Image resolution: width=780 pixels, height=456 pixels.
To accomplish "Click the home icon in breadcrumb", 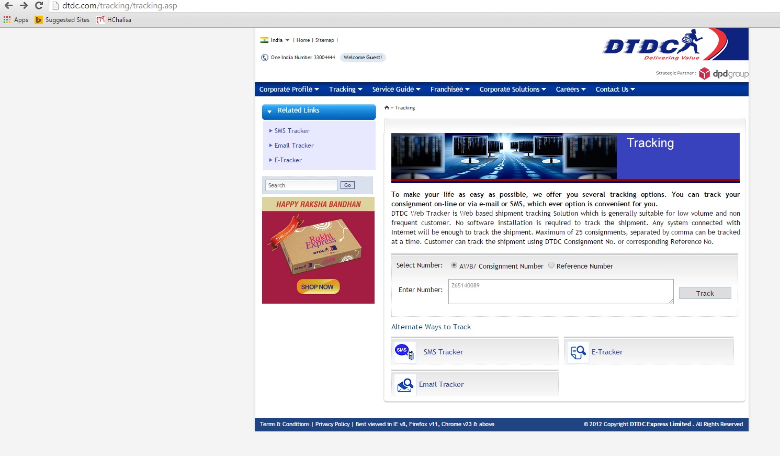I will click(387, 108).
